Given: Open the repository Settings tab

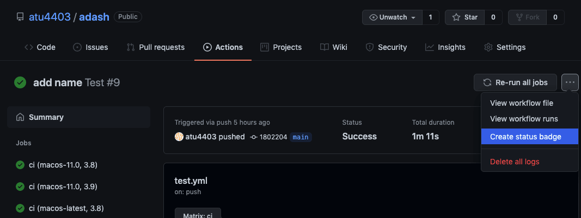Looking at the screenshot, I should tap(505, 47).
